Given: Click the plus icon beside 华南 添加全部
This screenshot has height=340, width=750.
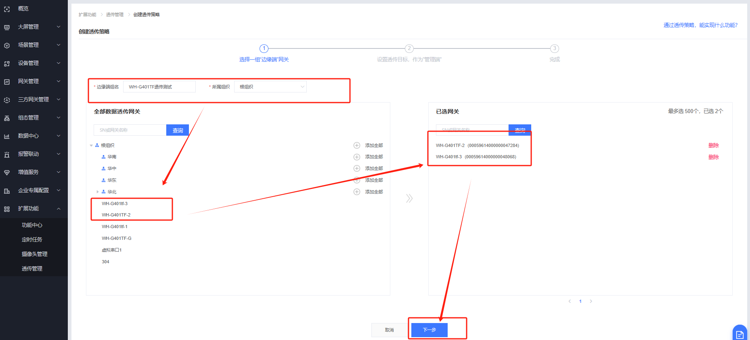Looking at the screenshot, I should (357, 157).
